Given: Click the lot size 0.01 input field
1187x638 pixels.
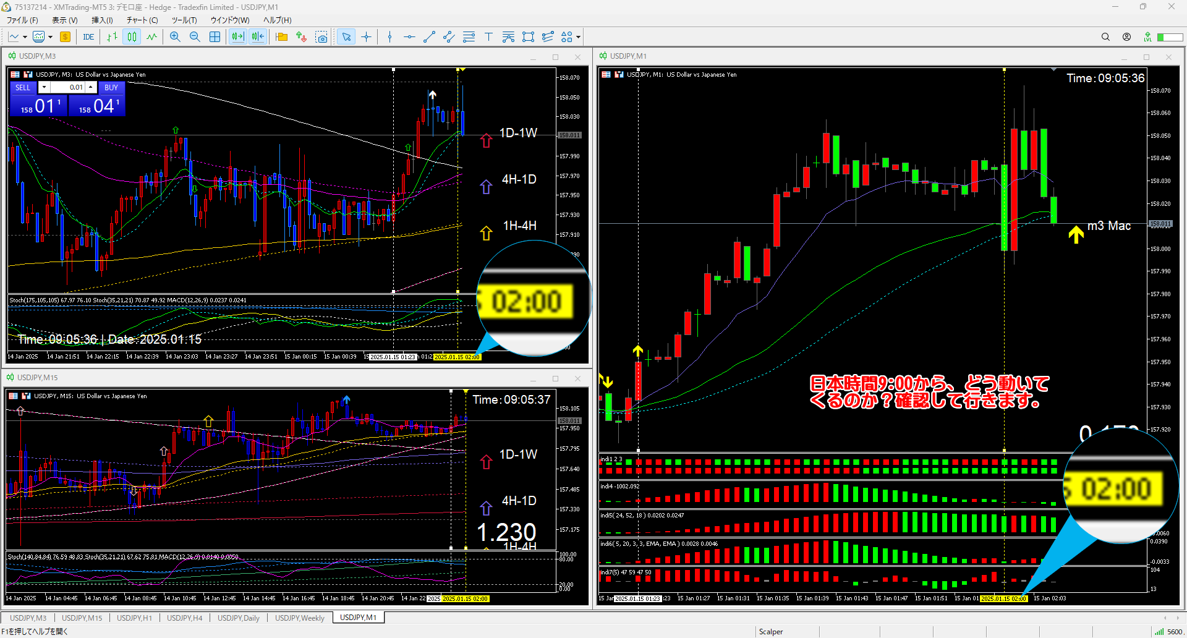Looking at the screenshot, I should click(68, 87).
